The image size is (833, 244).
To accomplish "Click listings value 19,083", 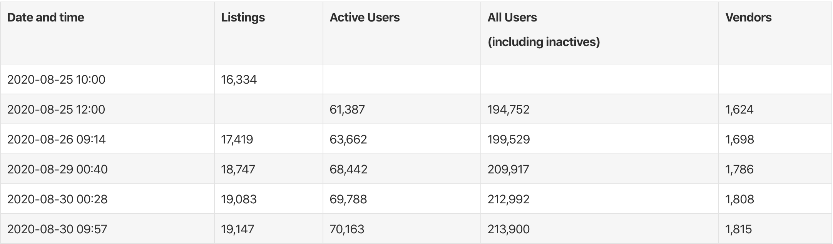I will pos(239,199).
